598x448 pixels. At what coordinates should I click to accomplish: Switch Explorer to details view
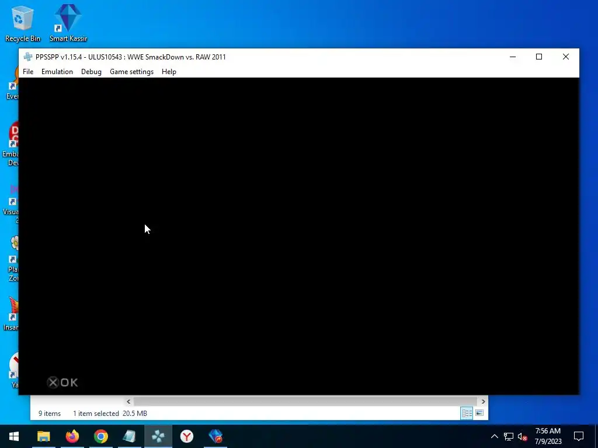tap(467, 414)
